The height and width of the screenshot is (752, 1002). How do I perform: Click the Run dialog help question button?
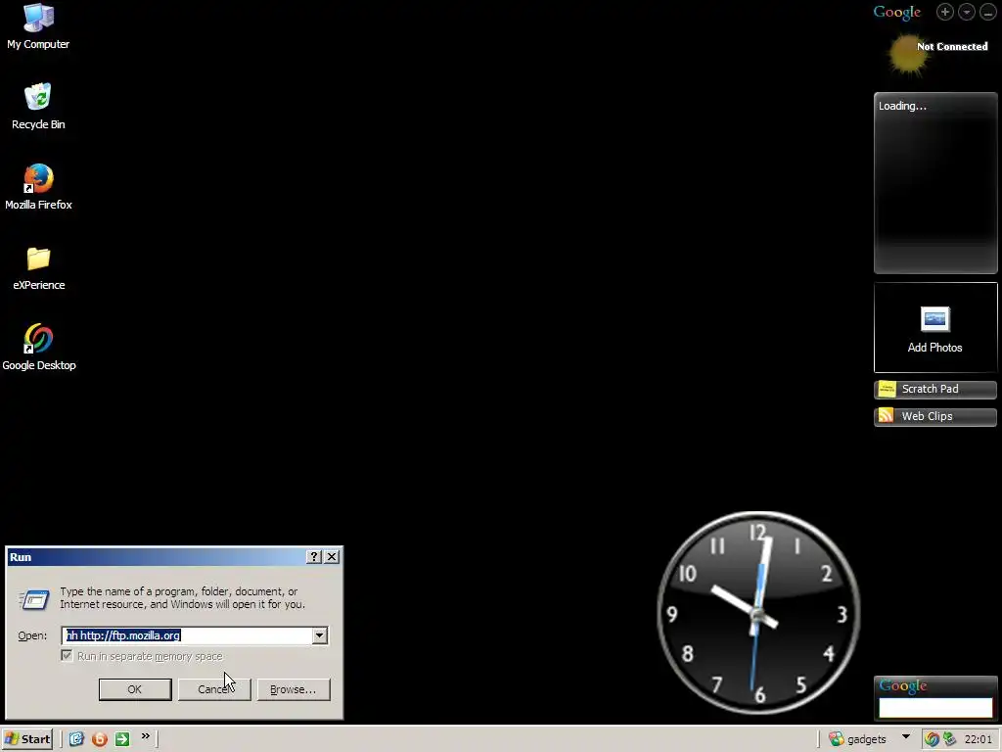313,557
